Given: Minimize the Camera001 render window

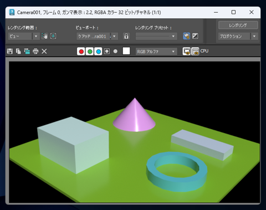Looking at the screenshot, I should (x=216, y=12).
